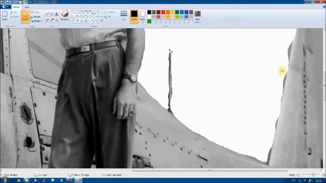The height and width of the screenshot is (183, 326).
Task: Select the Magnifier tool
Action: (57, 20)
